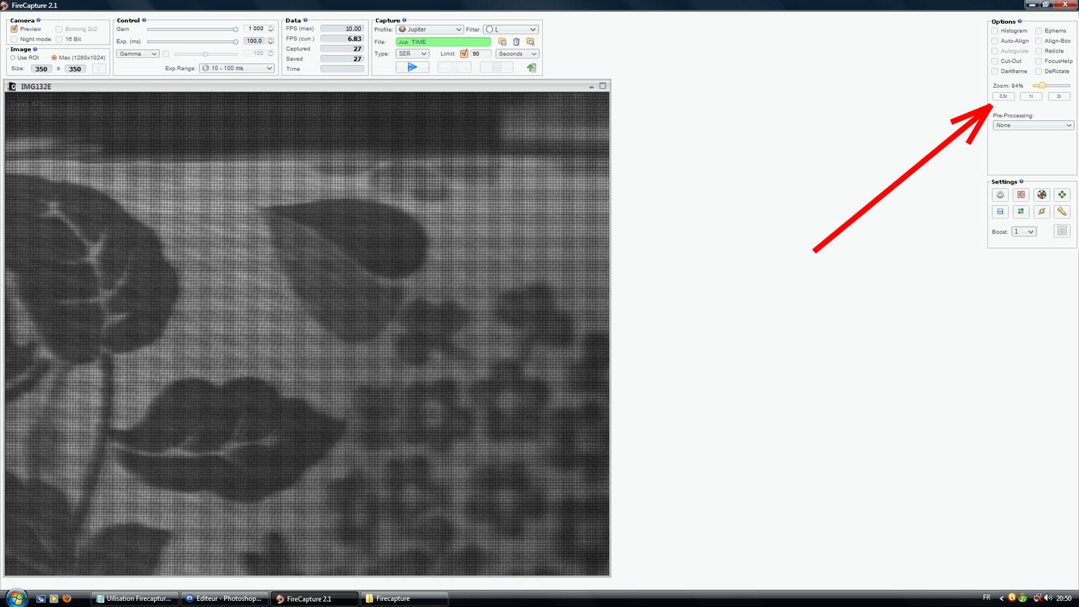Enable the Night mode checkbox
Screen dimensions: 1079x607
[x=14, y=39]
